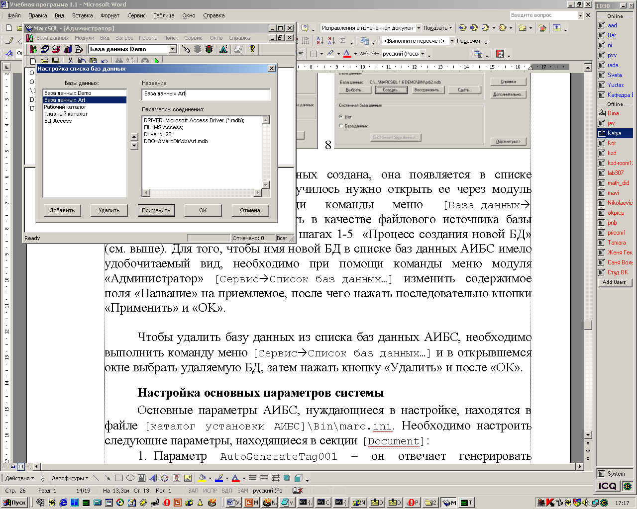Click the fill color bucket in Drawing toolbar
637x509 pixels.
(202, 478)
